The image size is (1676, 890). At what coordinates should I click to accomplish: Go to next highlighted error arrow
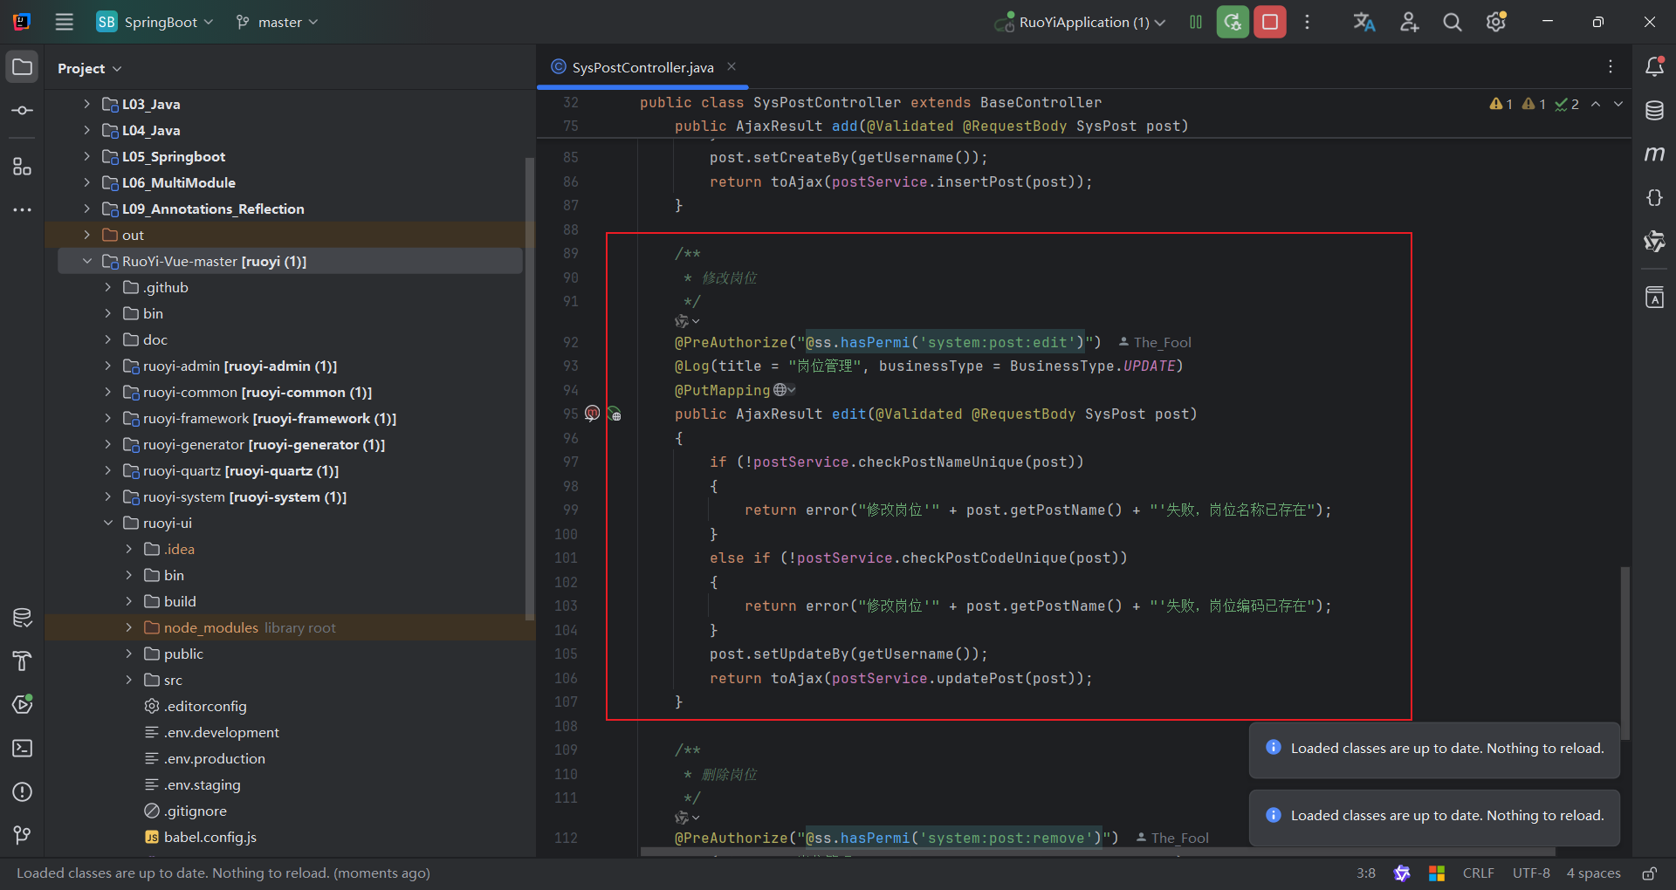click(1618, 104)
